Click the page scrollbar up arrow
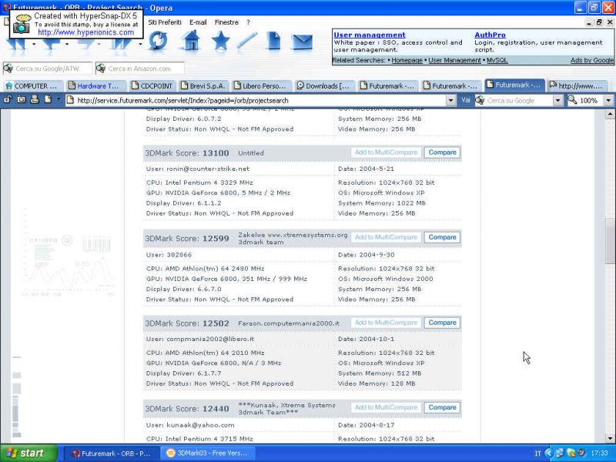This screenshot has width=616, height=462. (x=610, y=114)
